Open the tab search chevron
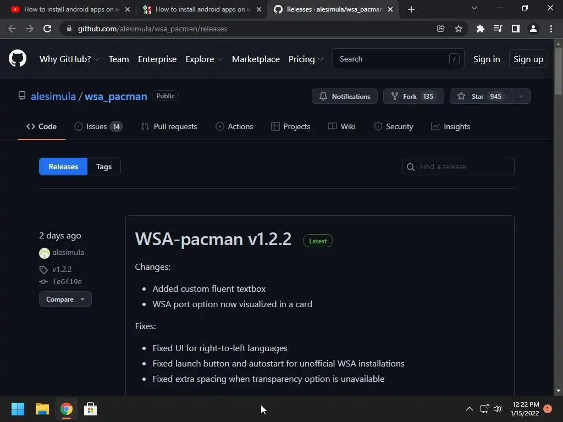Screen dimensions: 563x422 [x=474, y=8]
